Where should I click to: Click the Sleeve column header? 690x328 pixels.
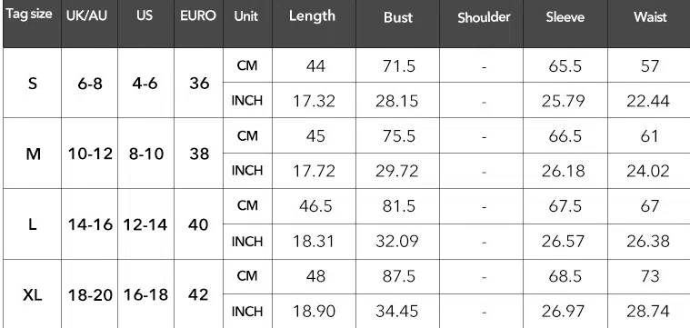pos(565,17)
